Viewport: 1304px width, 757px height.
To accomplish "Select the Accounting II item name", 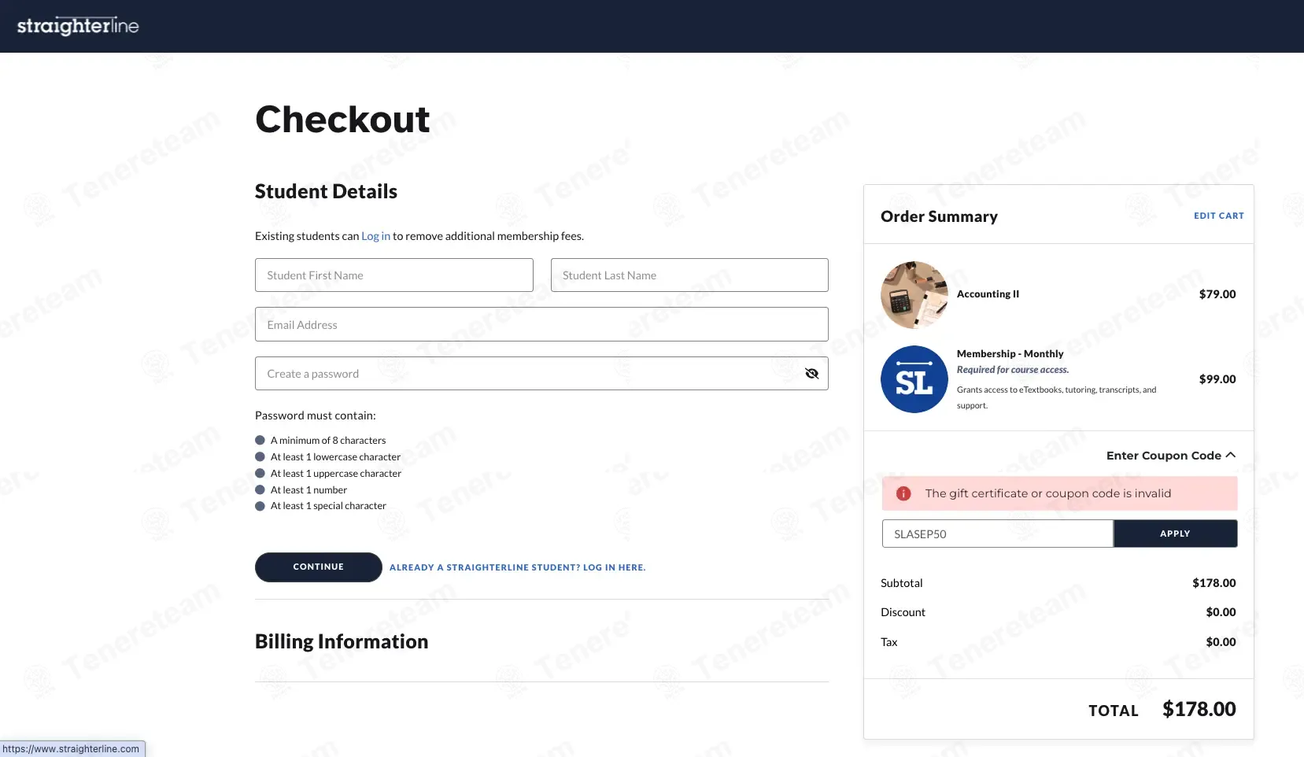I will click(988, 294).
